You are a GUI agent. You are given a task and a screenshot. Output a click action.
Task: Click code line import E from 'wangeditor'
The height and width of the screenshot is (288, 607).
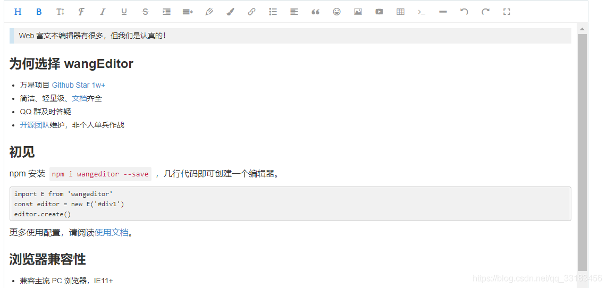pos(63,194)
